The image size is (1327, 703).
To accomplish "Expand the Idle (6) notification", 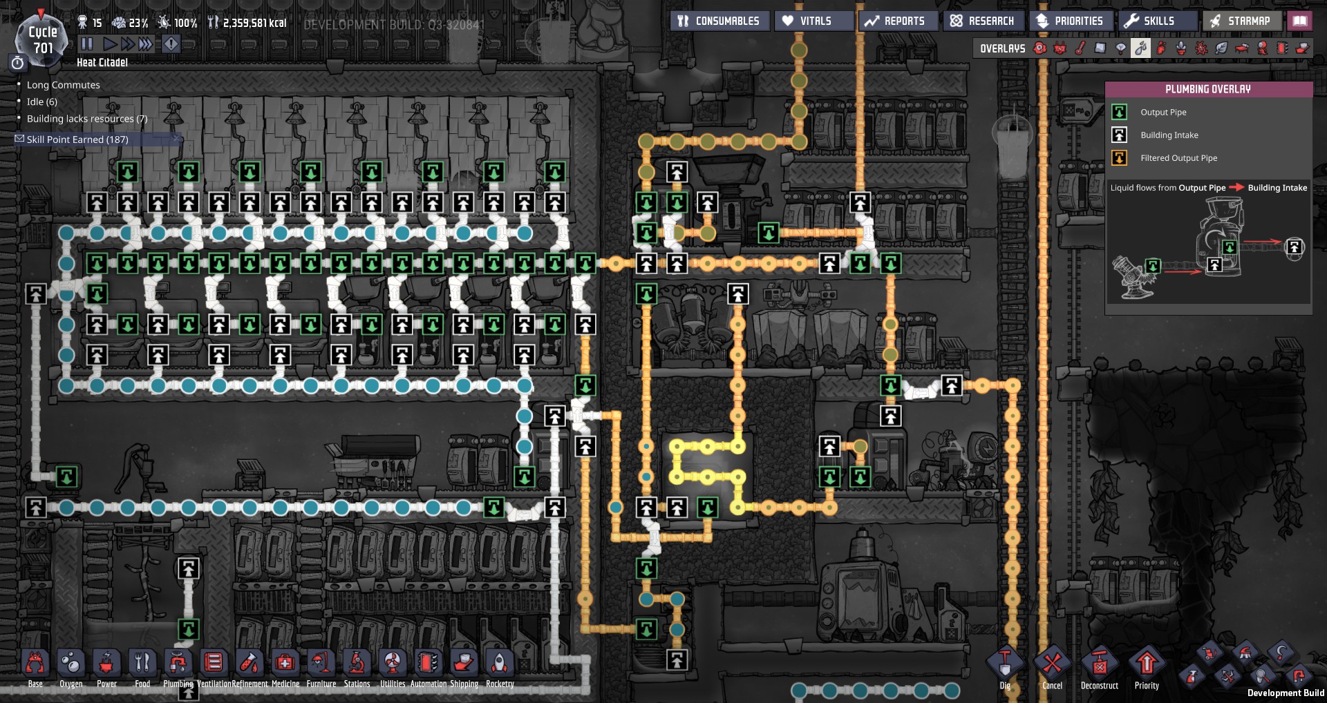I will click(x=42, y=102).
